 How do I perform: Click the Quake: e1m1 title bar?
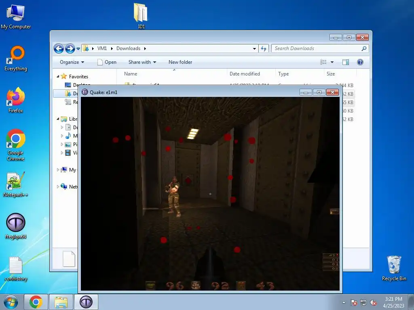pyautogui.click(x=190, y=92)
